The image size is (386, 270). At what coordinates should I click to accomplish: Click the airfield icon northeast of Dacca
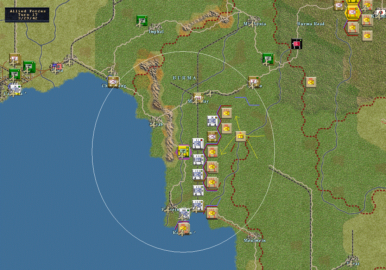(x=70, y=63)
